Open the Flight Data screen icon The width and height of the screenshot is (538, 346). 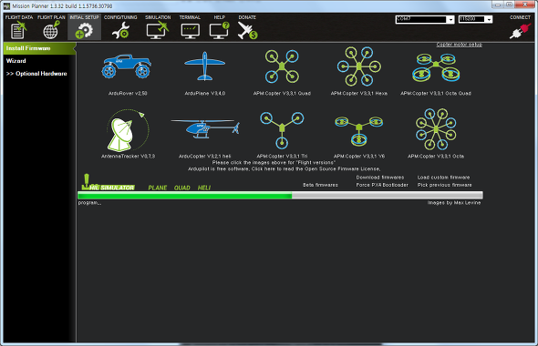(18, 30)
